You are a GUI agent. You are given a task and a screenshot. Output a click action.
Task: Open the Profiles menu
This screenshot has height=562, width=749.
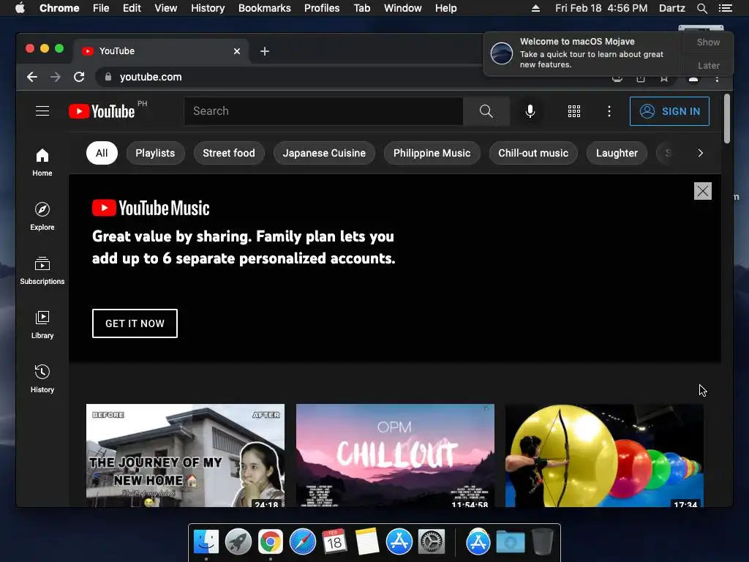coord(322,8)
